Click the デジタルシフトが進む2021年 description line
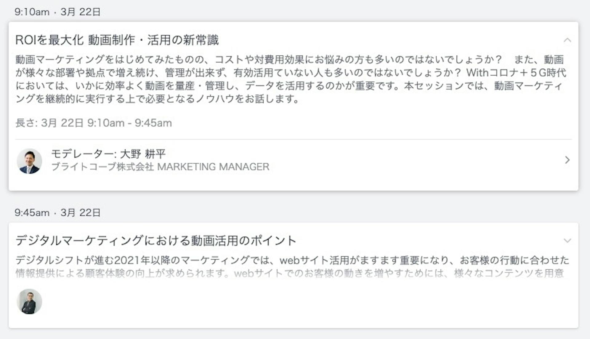590x339 pixels. pyautogui.click(x=292, y=260)
